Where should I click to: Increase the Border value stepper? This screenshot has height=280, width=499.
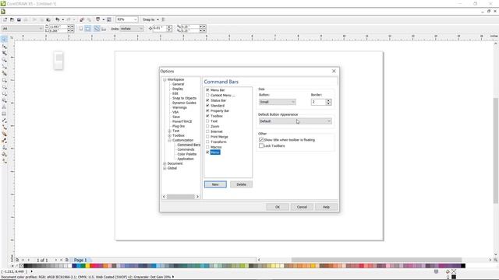329,100
